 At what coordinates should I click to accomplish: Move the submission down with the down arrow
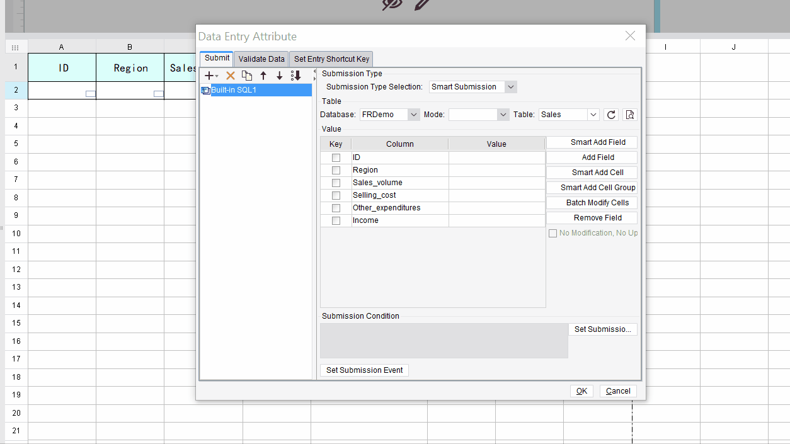[280, 76]
